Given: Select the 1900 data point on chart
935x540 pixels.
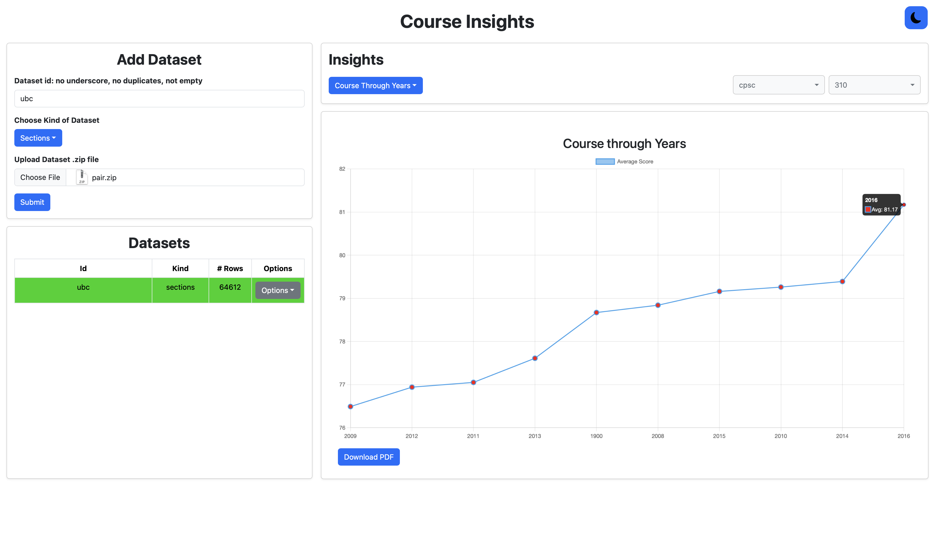Looking at the screenshot, I should tap(596, 313).
